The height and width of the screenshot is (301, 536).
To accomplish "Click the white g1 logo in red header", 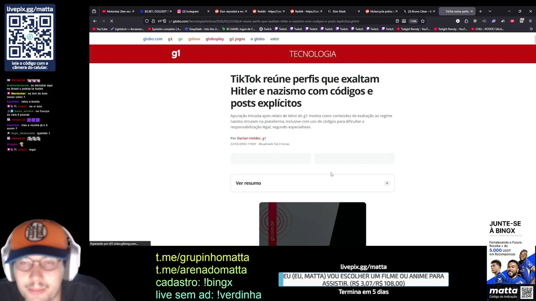I will pyautogui.click(x=176, y=54).
